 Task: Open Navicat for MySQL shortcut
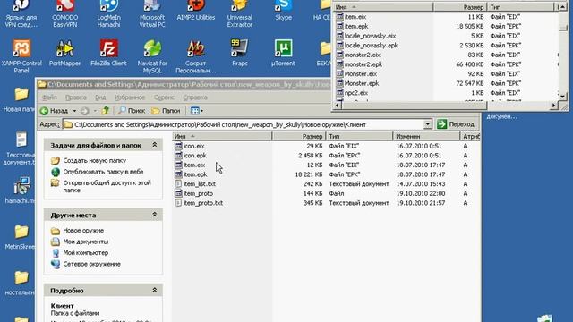(152, 55)
